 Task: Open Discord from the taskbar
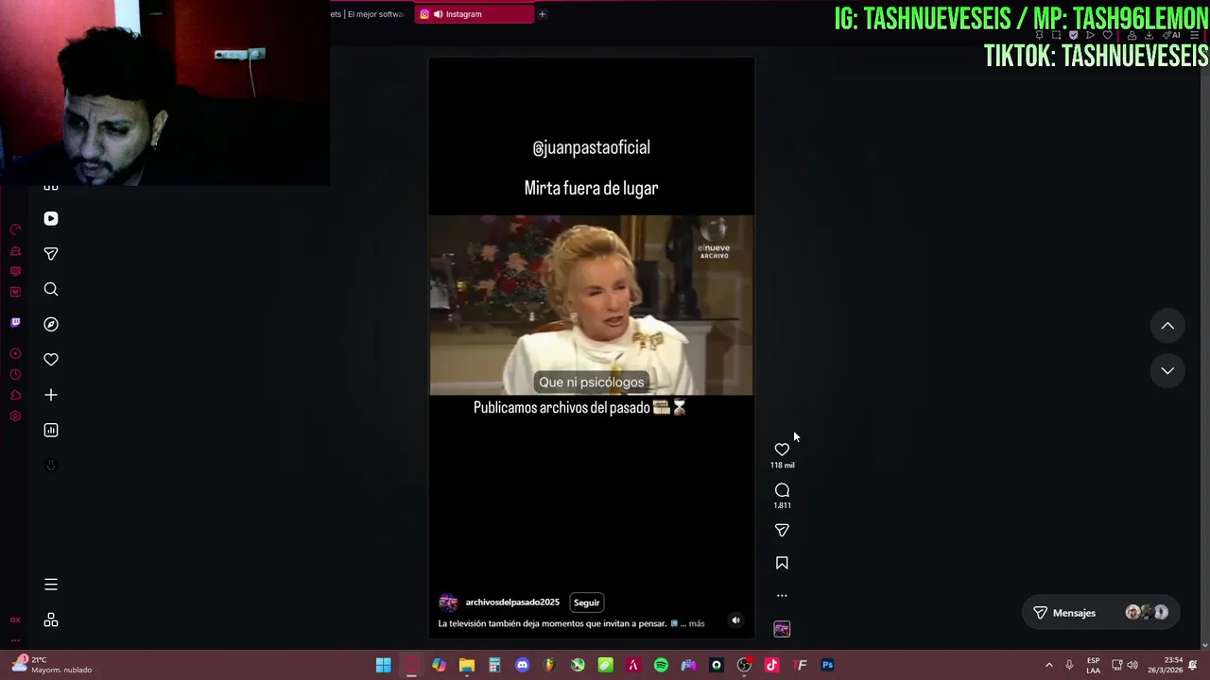pyautogui.click(x=522, y=665)
